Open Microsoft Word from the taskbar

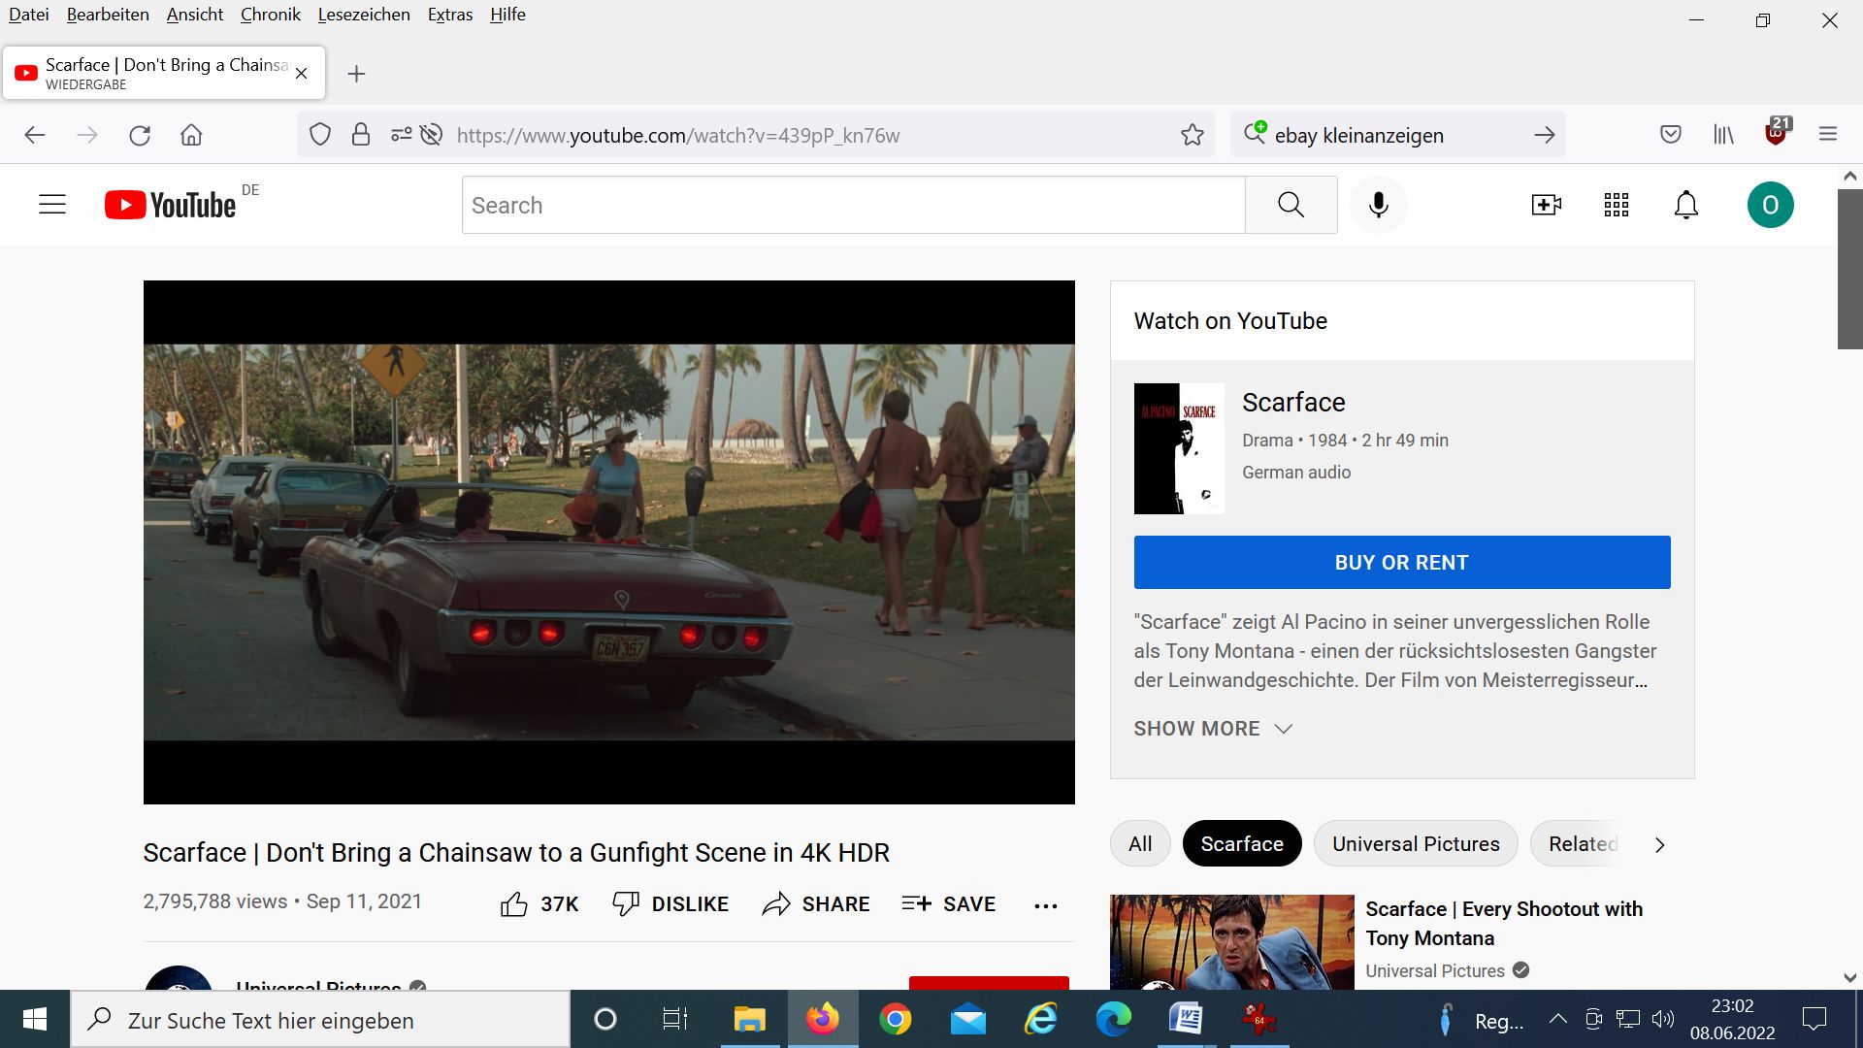point(1186,1020)
